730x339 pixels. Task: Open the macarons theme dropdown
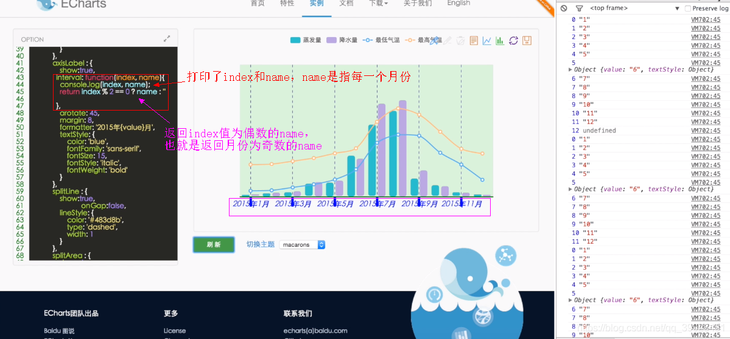click(x=302, y=244)
